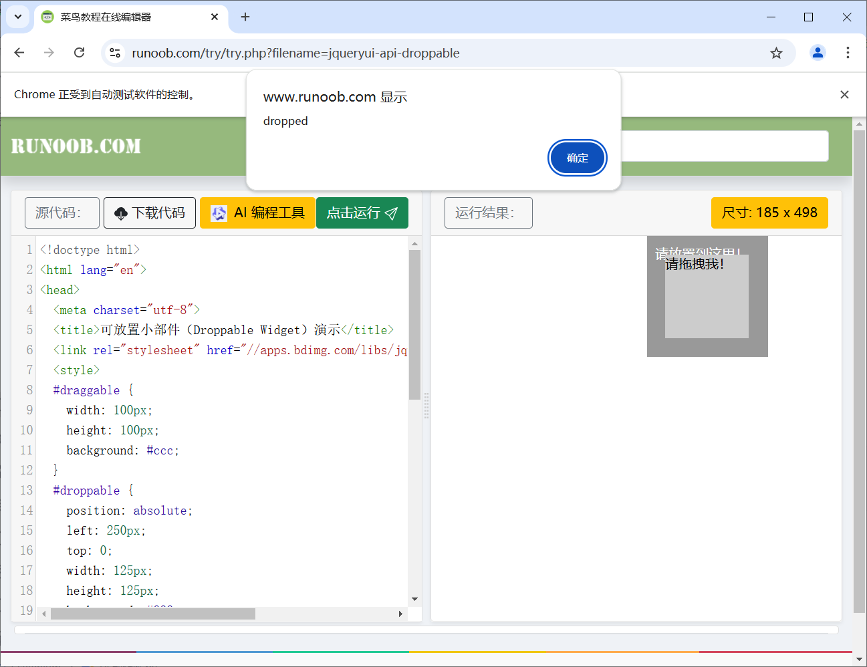The width and height of the screenshot is (867, 667).
Task: Bookmark this page with the star icon
Action: tap(776, 53)
